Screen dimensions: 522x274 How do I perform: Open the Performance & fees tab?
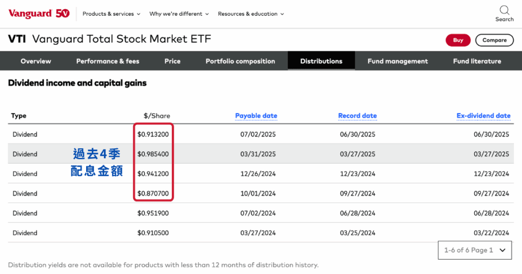[x=108, y=61]
